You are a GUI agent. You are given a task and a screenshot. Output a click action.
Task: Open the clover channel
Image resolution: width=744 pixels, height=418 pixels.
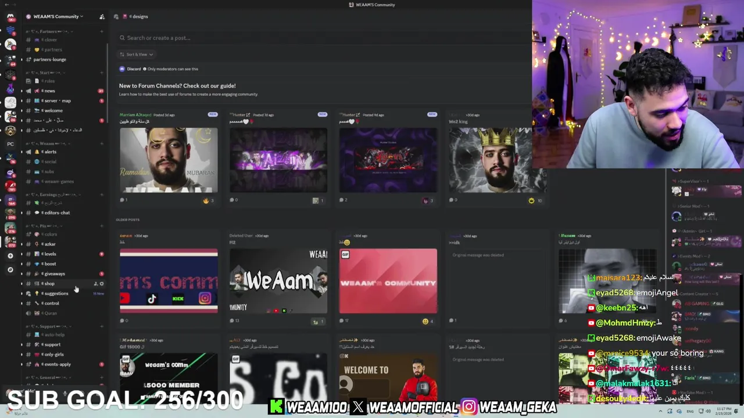pos(64,39)
